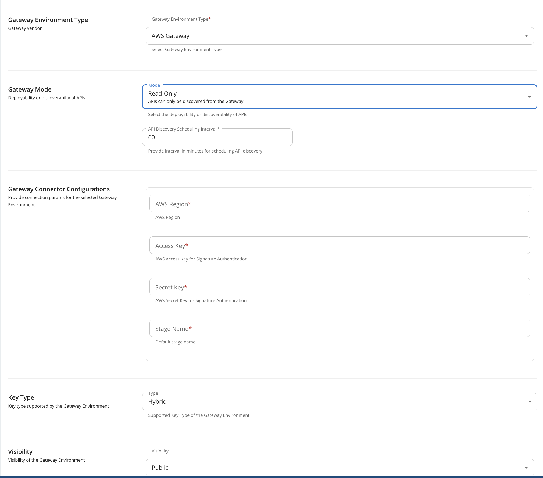Click the Read-Only mode selection box
This screenshot has height=478, width=543.
[x=323, y=97]
